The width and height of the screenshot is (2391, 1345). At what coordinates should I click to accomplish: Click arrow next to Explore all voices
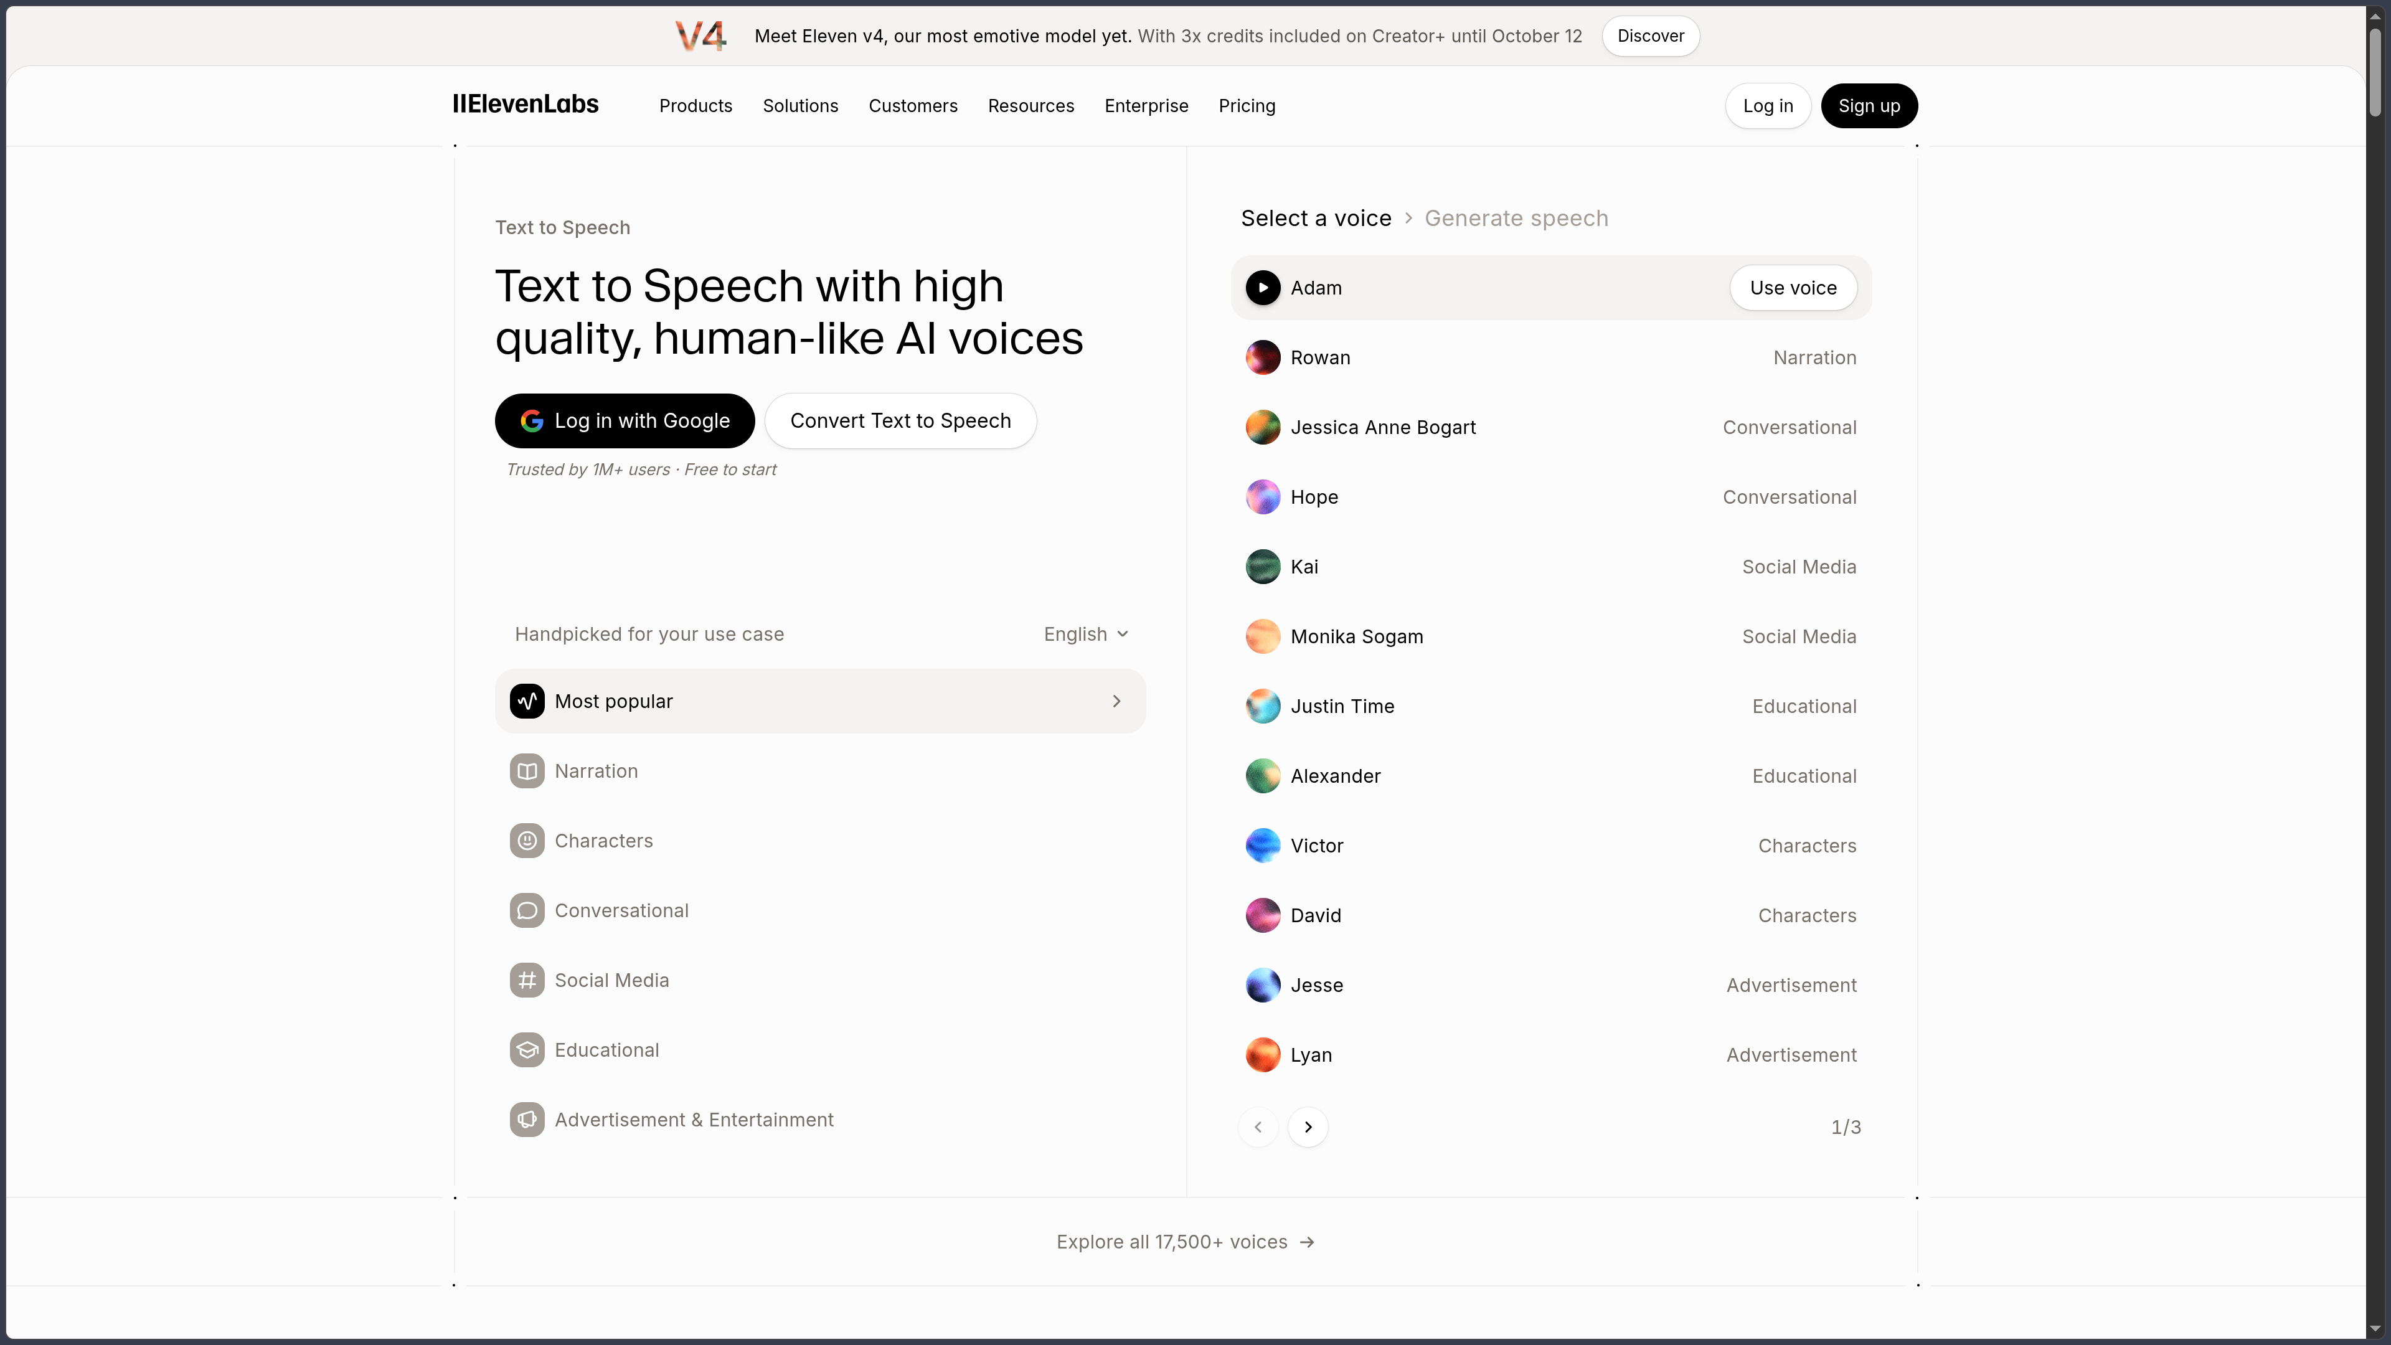point(1307,1242)
